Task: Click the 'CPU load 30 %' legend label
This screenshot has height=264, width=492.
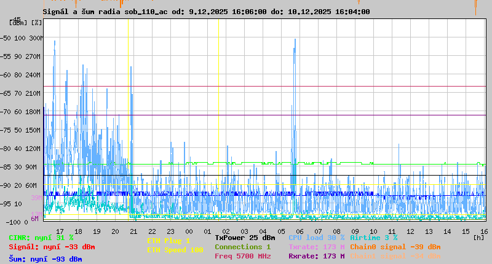Action: coord(317,238)
